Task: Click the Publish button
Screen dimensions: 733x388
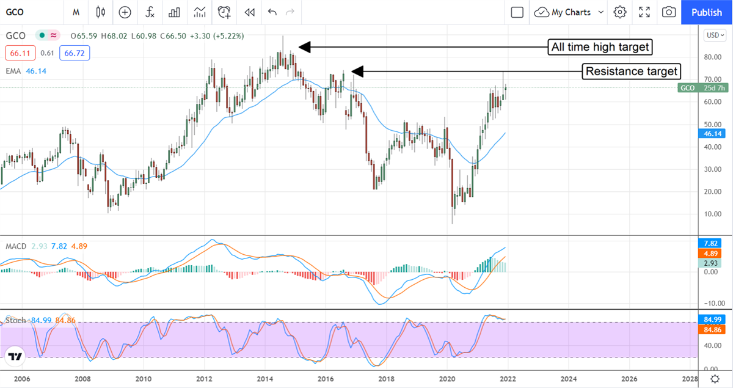Action: click(707, 12)
